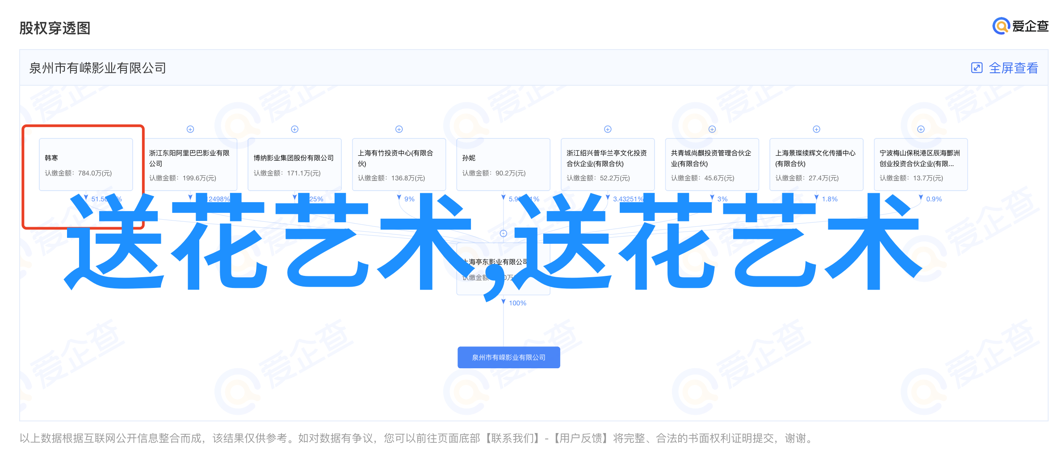Select the 孙妮 shareholder card
Viewport: 1058px width, 458px height.
tap(504, 164)
